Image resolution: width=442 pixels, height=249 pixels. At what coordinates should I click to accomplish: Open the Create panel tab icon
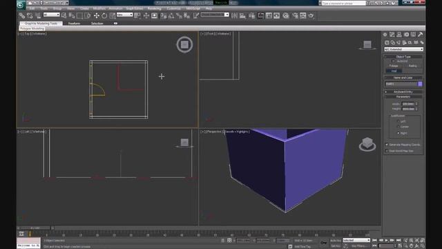[x=385, y=35]
